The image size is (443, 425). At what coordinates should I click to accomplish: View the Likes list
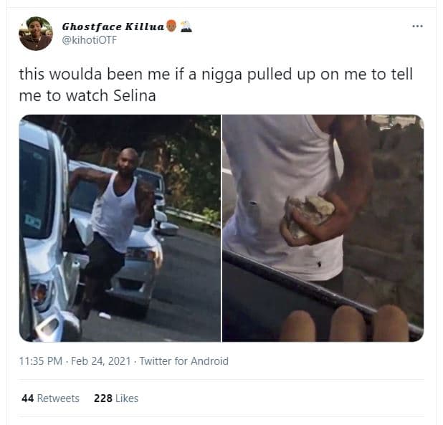tap(116, 398)
